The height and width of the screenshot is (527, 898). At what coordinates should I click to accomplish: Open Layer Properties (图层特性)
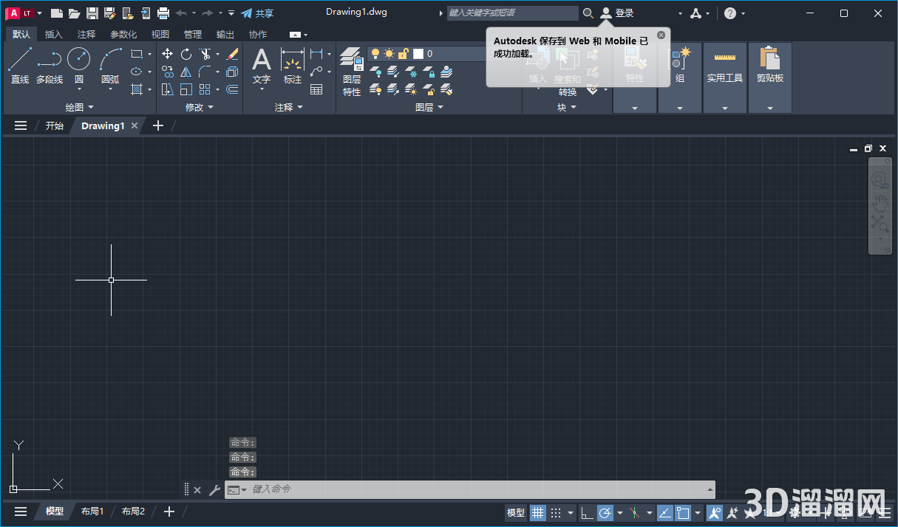[x=352, y=72]
